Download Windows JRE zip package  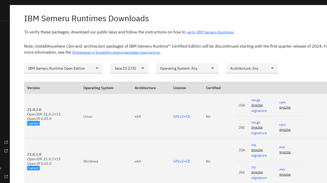point(254,167)
